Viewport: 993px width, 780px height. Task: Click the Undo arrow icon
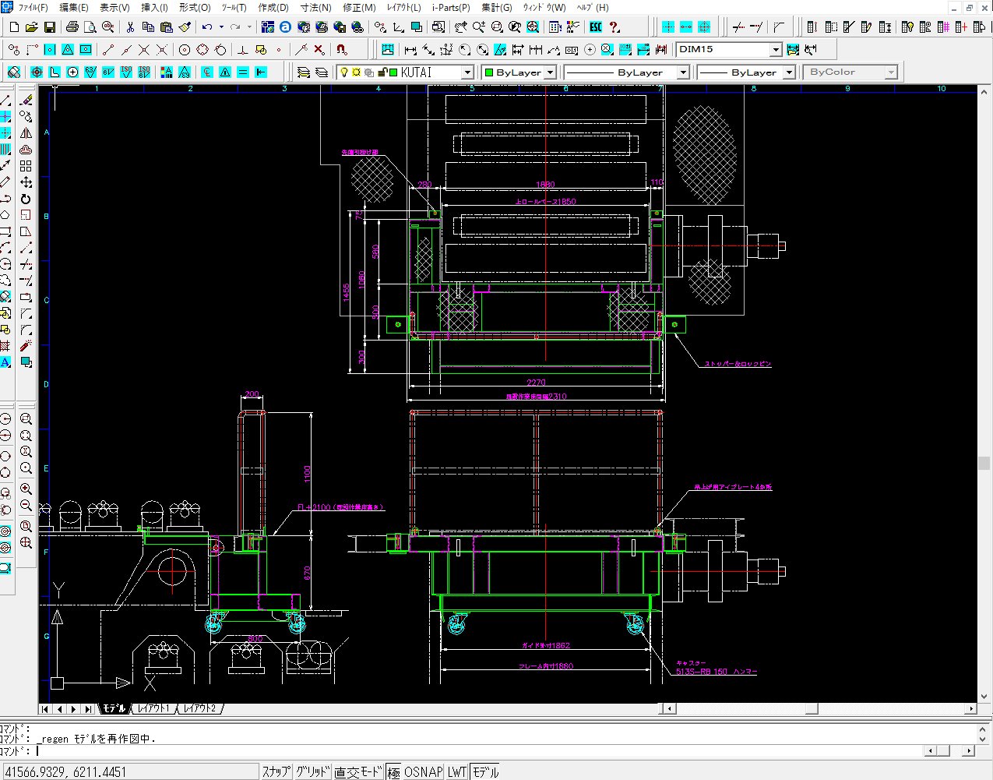click(206, 27)
